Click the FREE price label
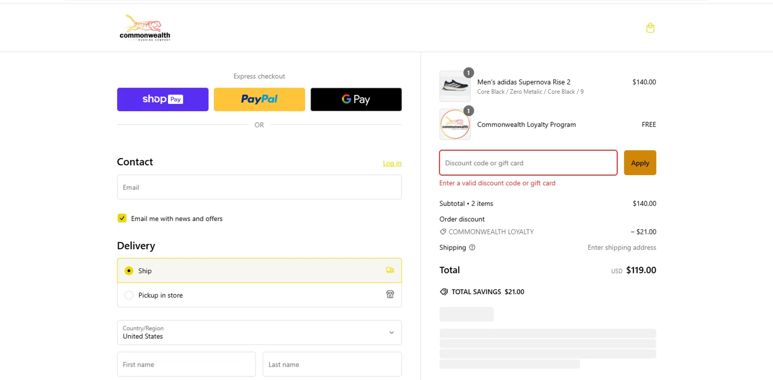This screenshot has height=380, width=773. point(649,124)
